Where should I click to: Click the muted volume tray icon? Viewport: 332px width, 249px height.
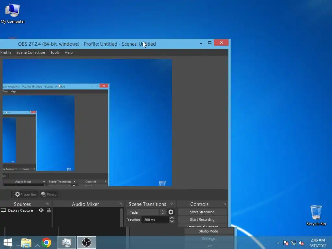click(302, 243)
